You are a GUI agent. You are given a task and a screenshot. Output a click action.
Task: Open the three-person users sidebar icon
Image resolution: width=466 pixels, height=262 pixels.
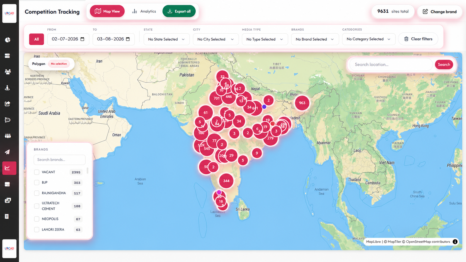[x=8, y=72]
